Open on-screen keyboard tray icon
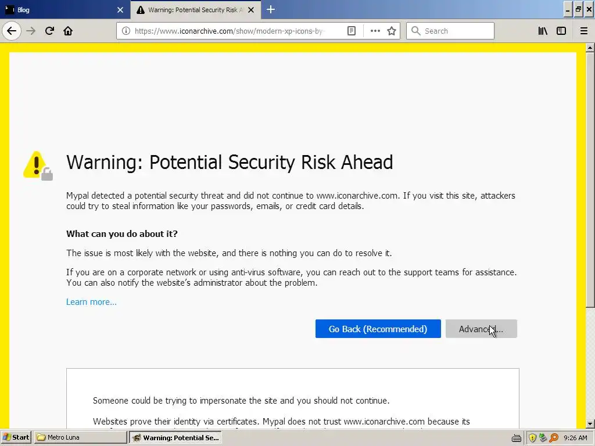The width and height of the screenshot is (595, 446). point(517,438)
